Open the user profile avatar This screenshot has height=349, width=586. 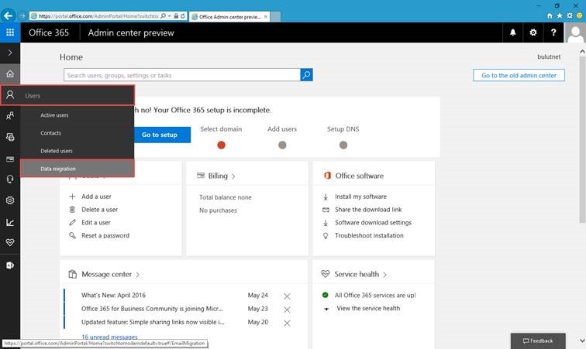pyautogui.click(x=575, y=33)
